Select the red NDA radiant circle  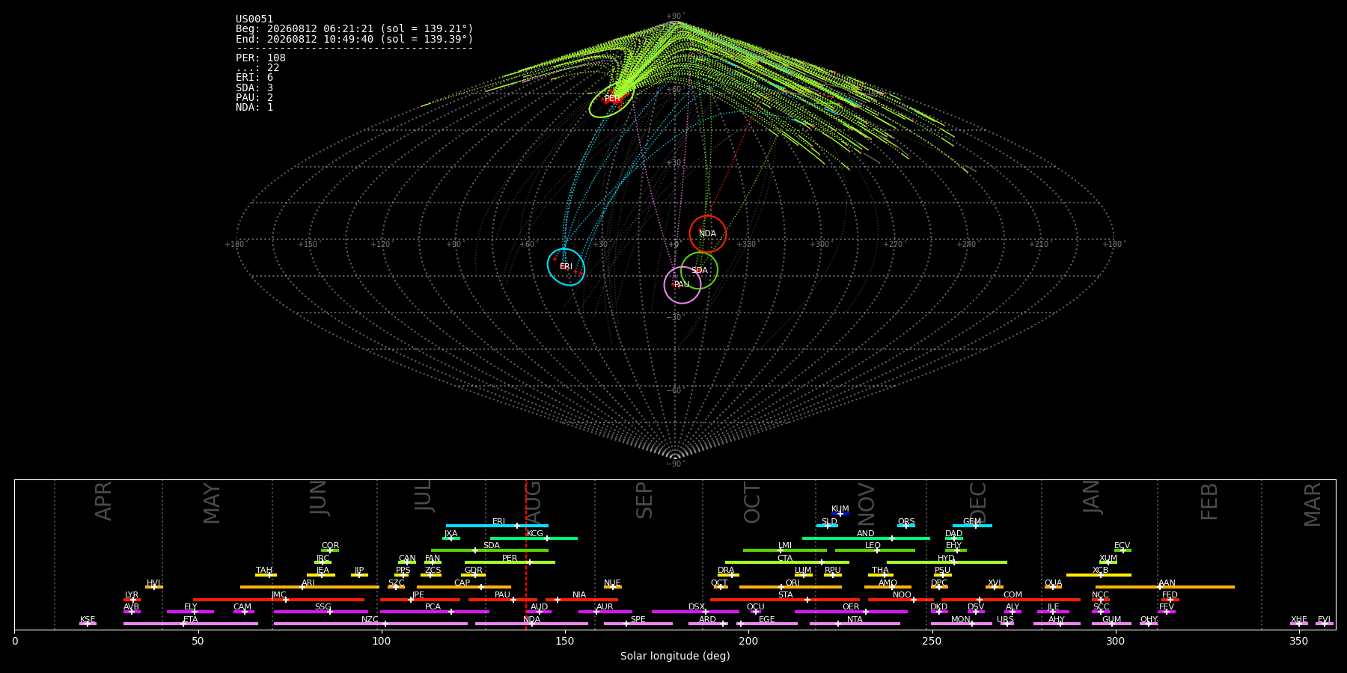point(708,234)
